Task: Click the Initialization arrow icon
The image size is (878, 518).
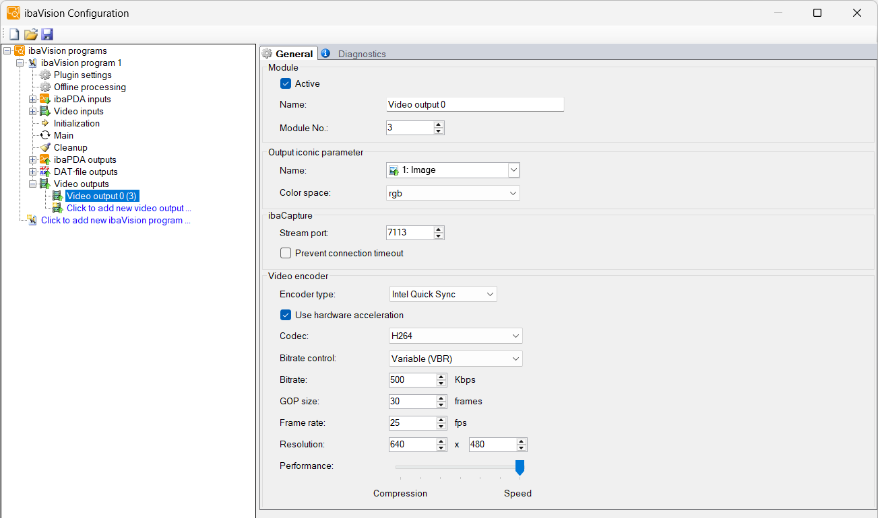Action: 45,123
